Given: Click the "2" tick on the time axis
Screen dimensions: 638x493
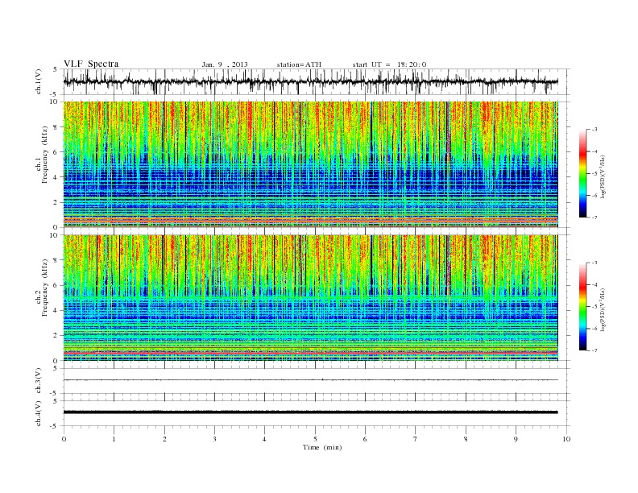Looking at the screenshot, I should (164, 439).
